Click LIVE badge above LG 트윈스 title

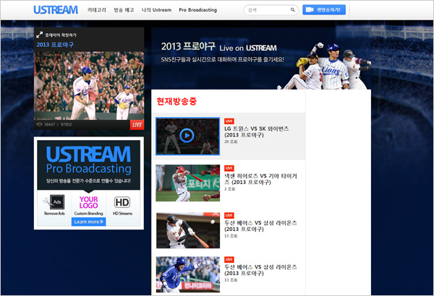[229, 121]
